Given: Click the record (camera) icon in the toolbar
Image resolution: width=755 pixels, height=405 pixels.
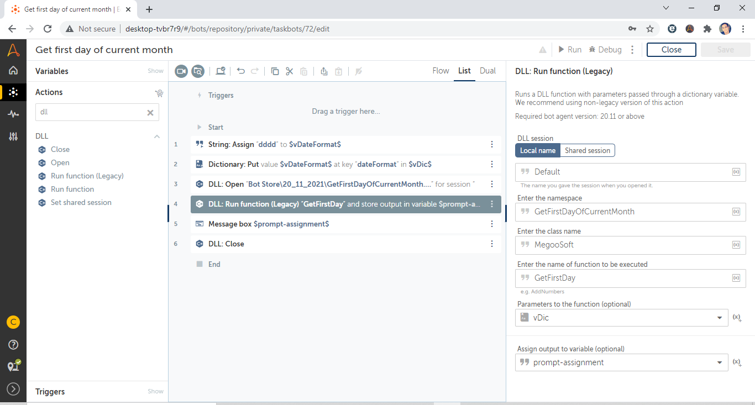Looking at the screenshot, I should coord(181,71).
